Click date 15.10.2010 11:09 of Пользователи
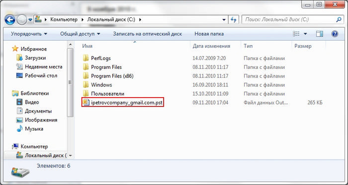Screen dimensions: 348x185 click(210, 94)
